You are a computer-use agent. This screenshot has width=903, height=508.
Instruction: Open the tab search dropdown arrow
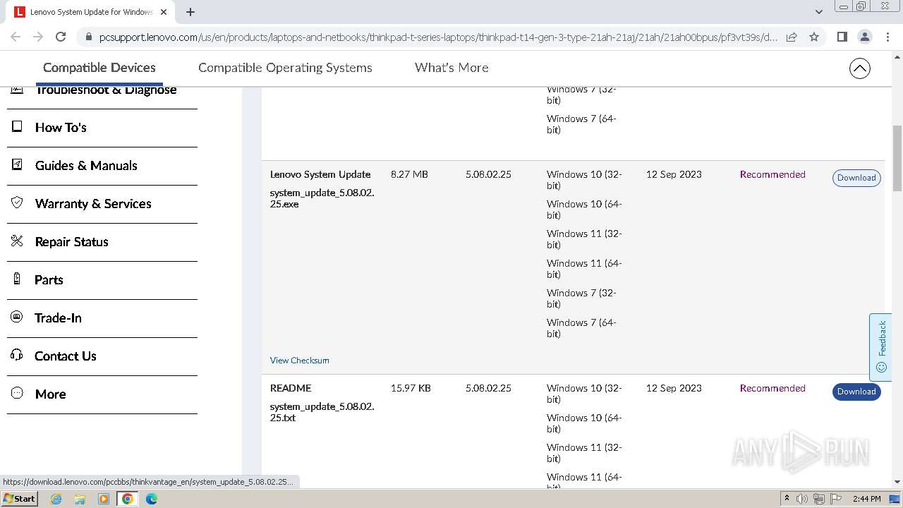[818, 12]
